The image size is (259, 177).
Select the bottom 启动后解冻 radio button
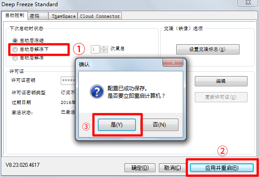(15, 58)
